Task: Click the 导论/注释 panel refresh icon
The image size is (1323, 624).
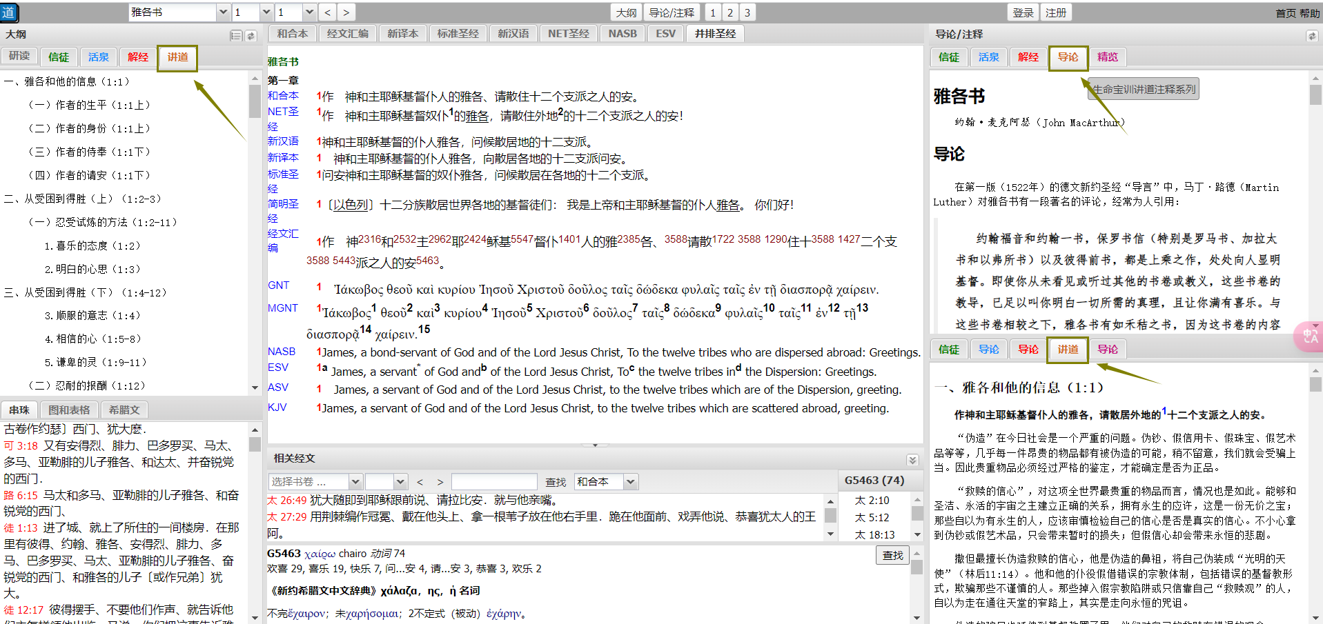Action: tap(1311, 36)
